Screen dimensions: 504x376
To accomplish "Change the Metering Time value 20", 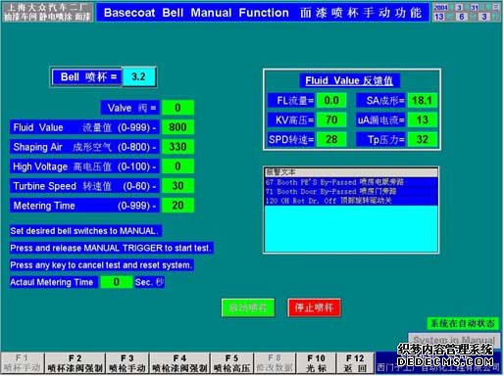I will click(x=177, y=206).
